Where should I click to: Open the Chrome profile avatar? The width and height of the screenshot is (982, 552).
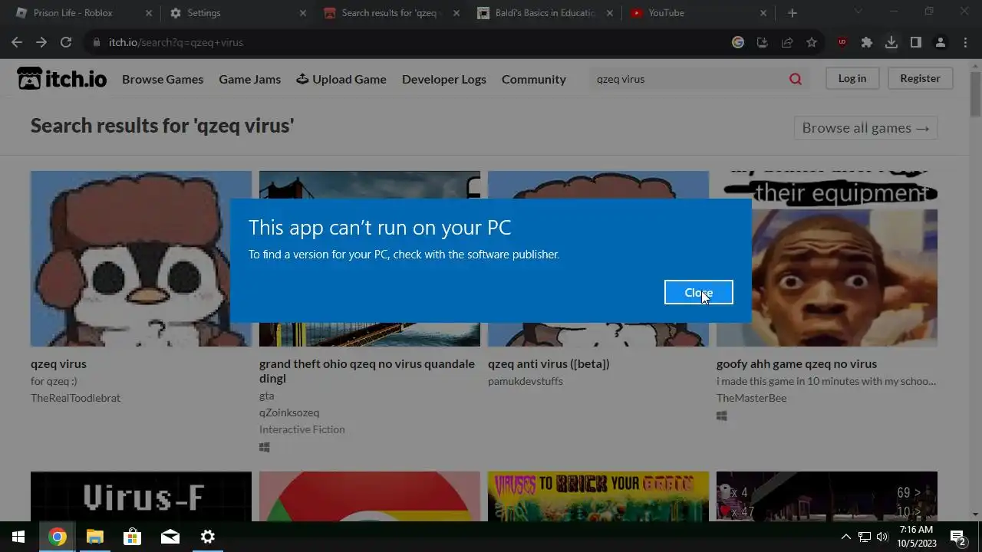click(941, 42)
